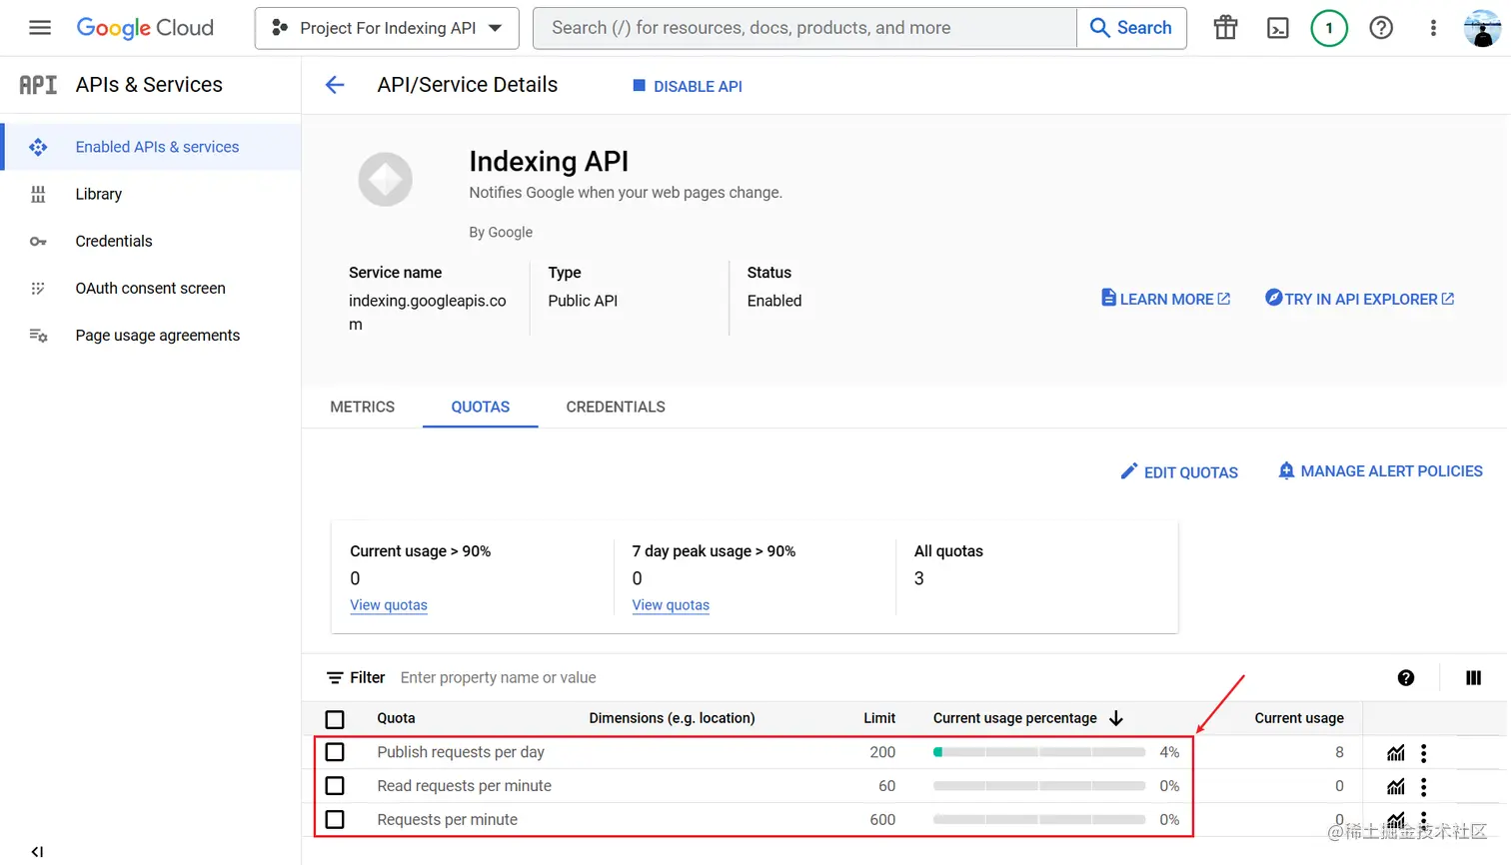Click the APIs & Services header title
Image resolution: width=1511 pixels, height=865 pixels.
click(x=149, y=85)
